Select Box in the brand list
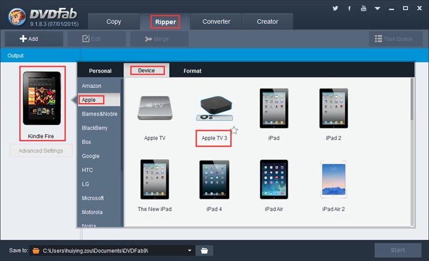The image size is (429, 261). 99,142
